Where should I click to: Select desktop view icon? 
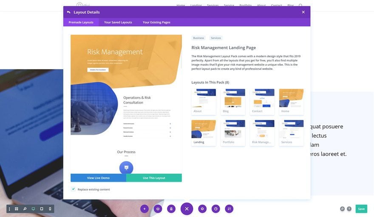pos(33,209)
